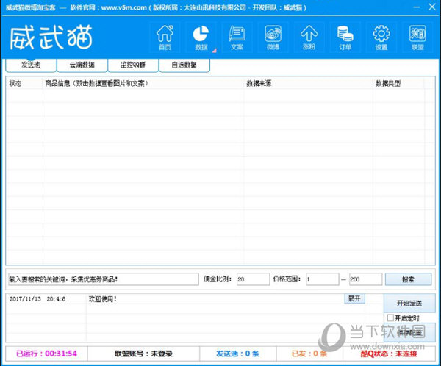Click the 状态 column header
Screen dimensions: 441x366
tap(25, 83)
